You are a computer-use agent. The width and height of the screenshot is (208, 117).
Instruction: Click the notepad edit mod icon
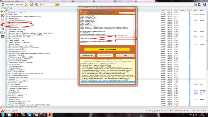tap(2, 20)
